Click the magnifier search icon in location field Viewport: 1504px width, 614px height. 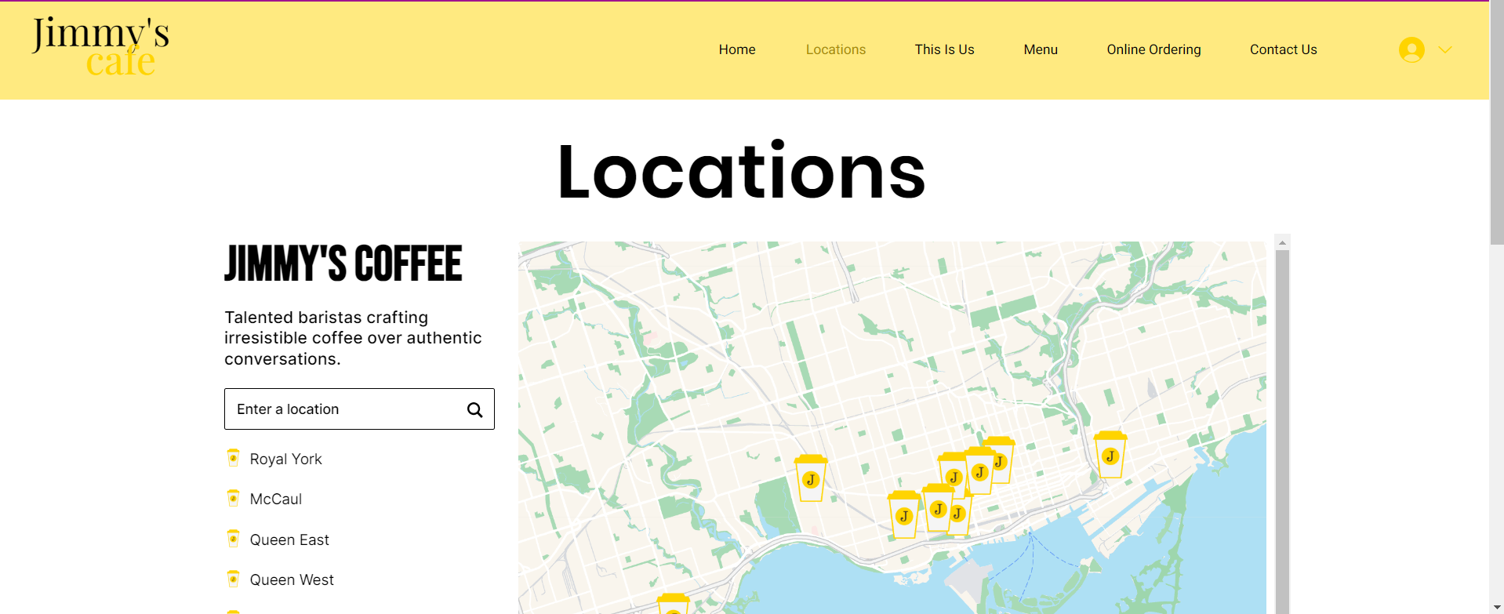[x=474, y=409]
